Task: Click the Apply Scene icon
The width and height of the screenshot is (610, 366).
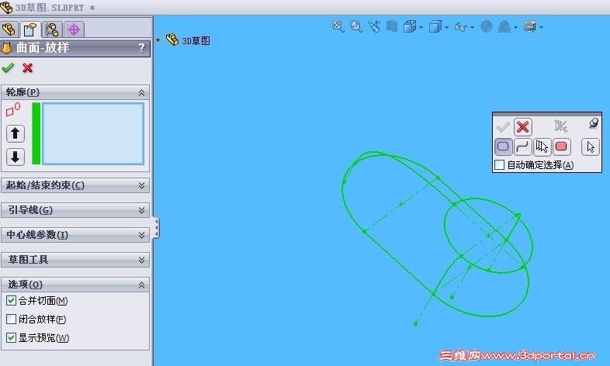Action: click(504, 26)
